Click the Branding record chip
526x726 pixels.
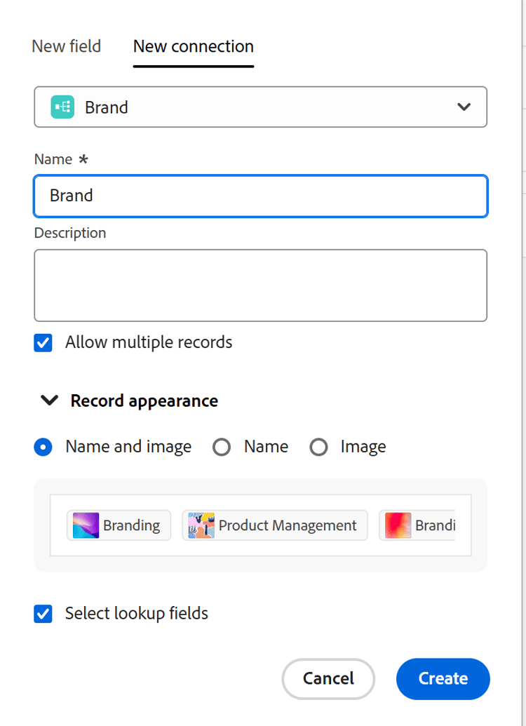(118, 525)
